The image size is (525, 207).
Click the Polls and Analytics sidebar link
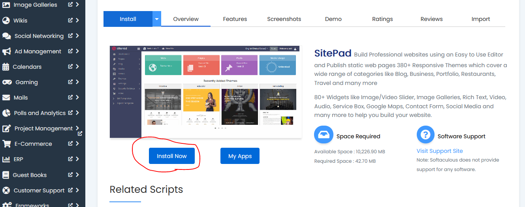click(40, 113)
